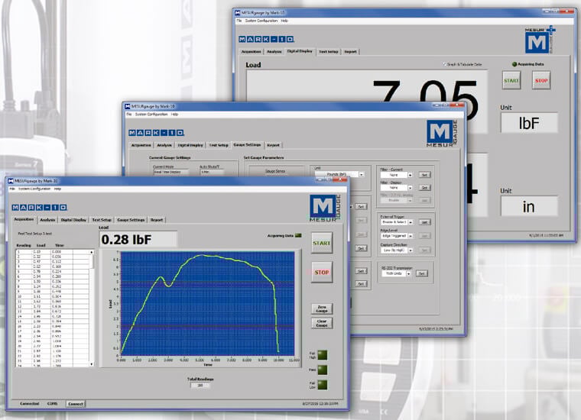The height and width of the screenshot is (420, 581).
Task: Click the Fail High indicator light
Action: click(x=322, y=354)
